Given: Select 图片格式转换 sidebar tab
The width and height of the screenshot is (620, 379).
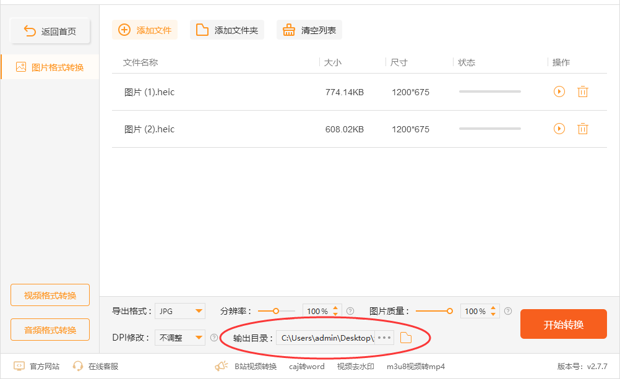Looking at the screenshot, I should click(50, 67).
